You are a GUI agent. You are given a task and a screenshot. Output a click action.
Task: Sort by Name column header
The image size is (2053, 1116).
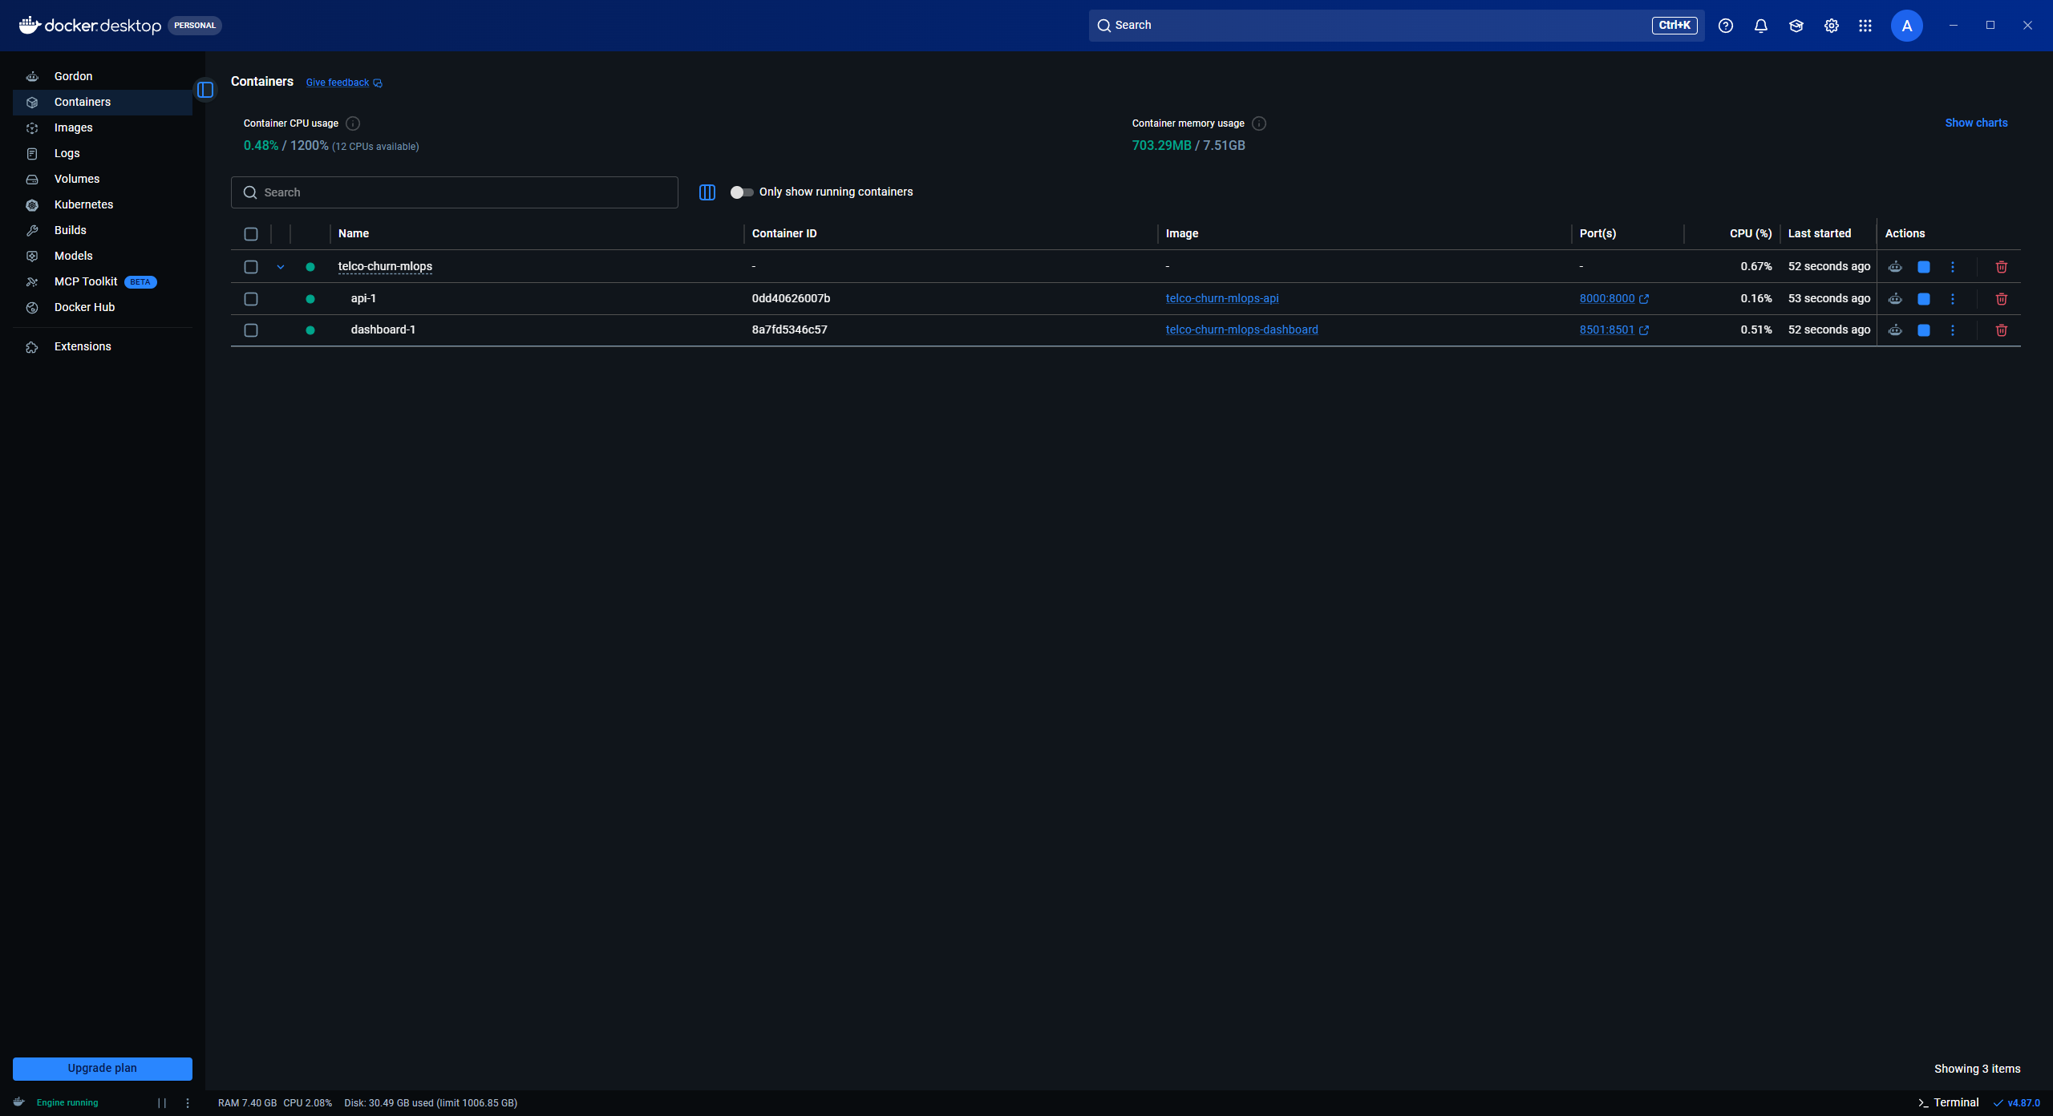tap(354, 233)
